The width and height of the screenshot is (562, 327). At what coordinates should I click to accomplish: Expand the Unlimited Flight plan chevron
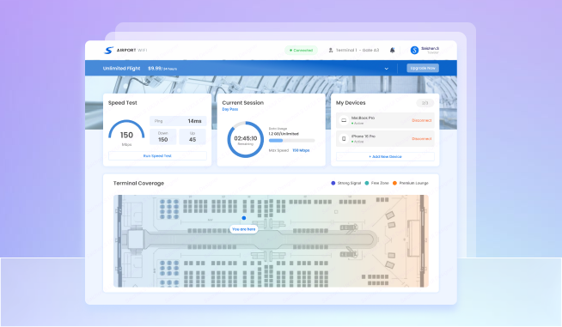387,69
